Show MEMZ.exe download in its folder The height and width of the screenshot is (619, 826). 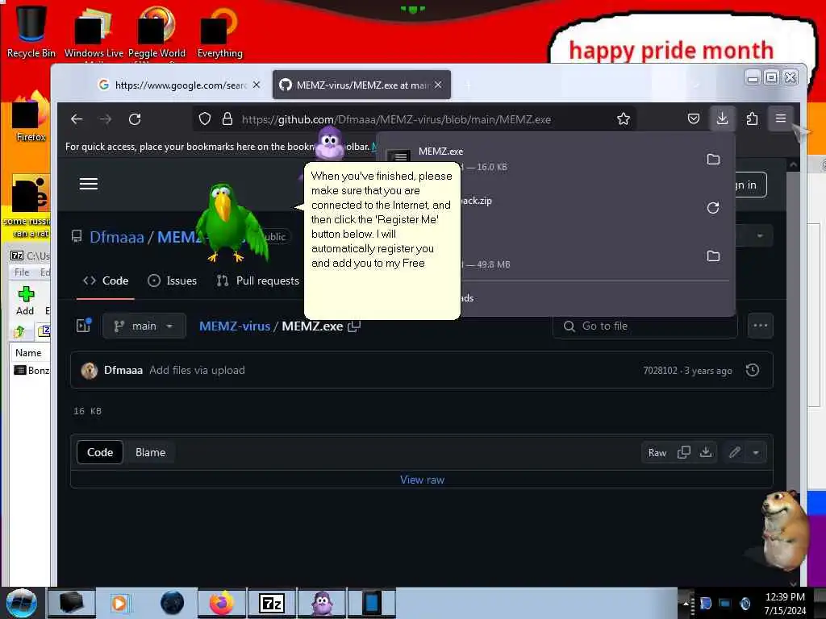click(713, 160)
